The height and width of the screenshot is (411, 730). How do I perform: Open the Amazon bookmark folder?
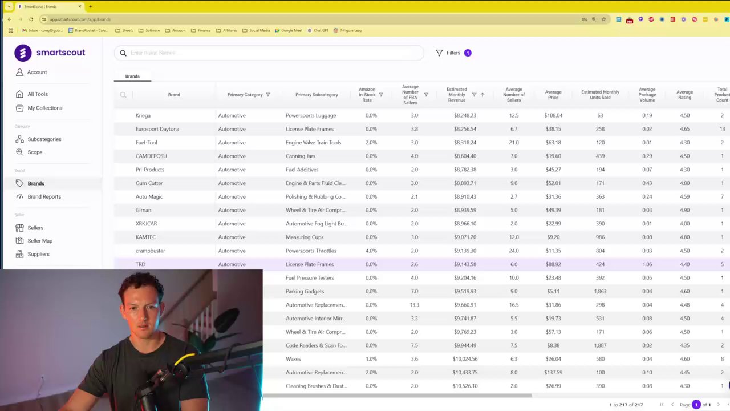(175, 31)
